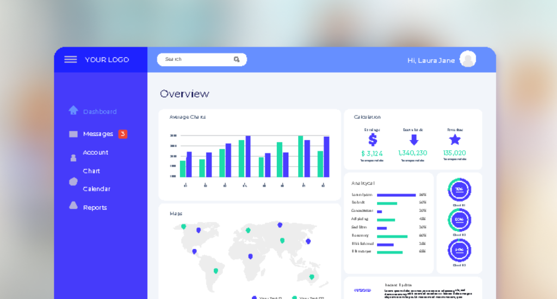Select the Account person icon
The height and width of the screenshot is (299, 557).
click(x=73, y=158)
